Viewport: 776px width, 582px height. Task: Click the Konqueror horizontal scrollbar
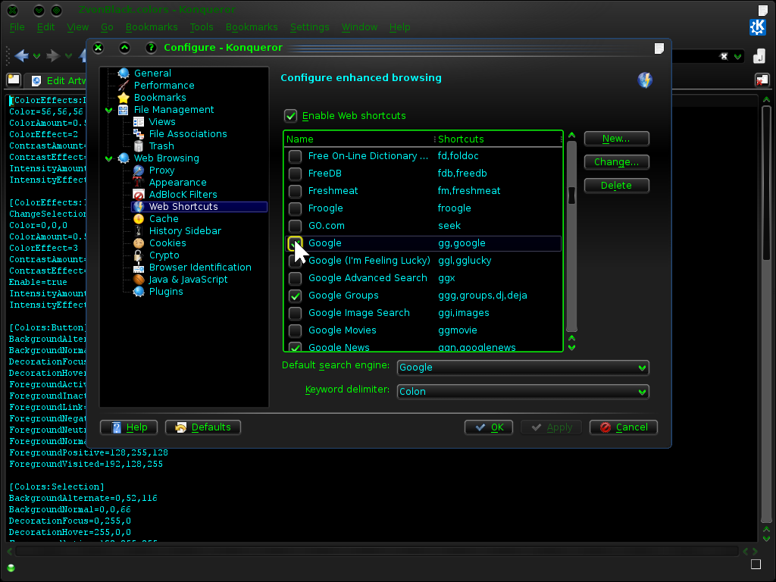click(376, 551)
